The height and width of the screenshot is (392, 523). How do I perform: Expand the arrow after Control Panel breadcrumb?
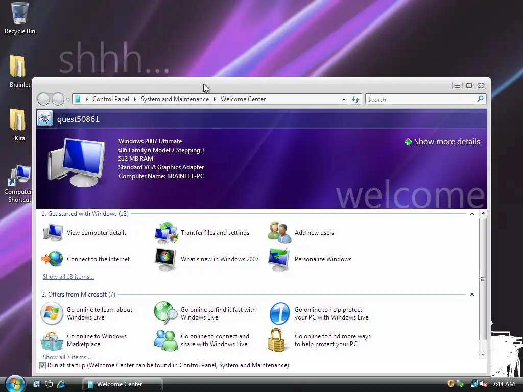[x=135, y=99]
